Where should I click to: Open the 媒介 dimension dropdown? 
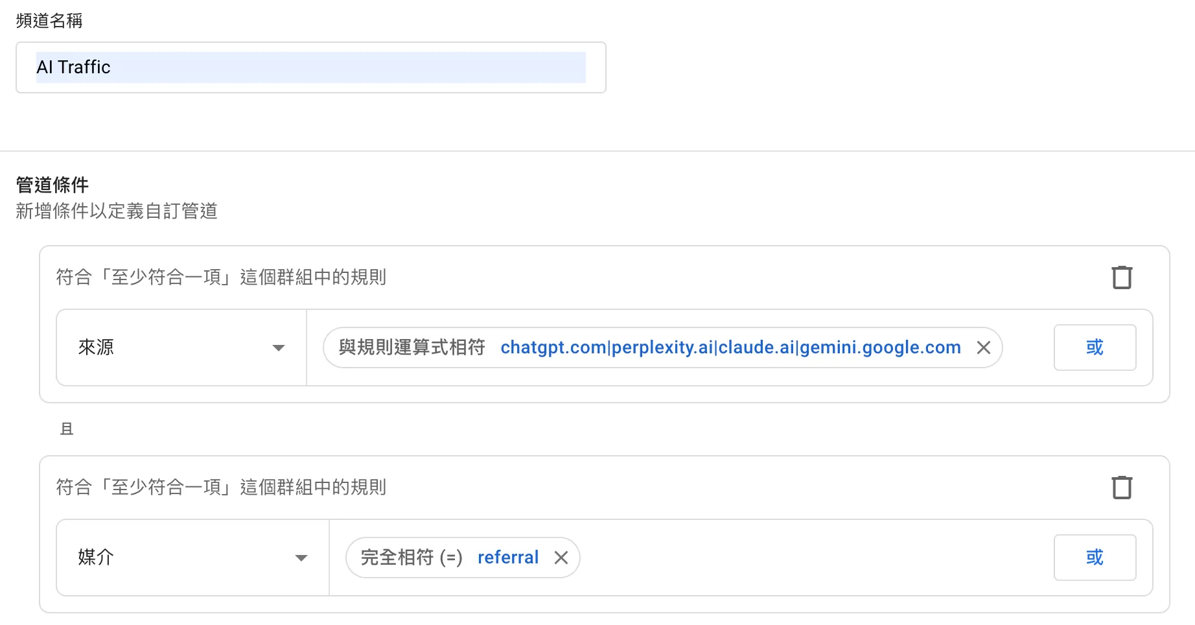click(193, 558)
